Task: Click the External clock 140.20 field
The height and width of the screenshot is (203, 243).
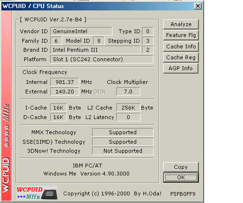Action: [x=65, y=92]
